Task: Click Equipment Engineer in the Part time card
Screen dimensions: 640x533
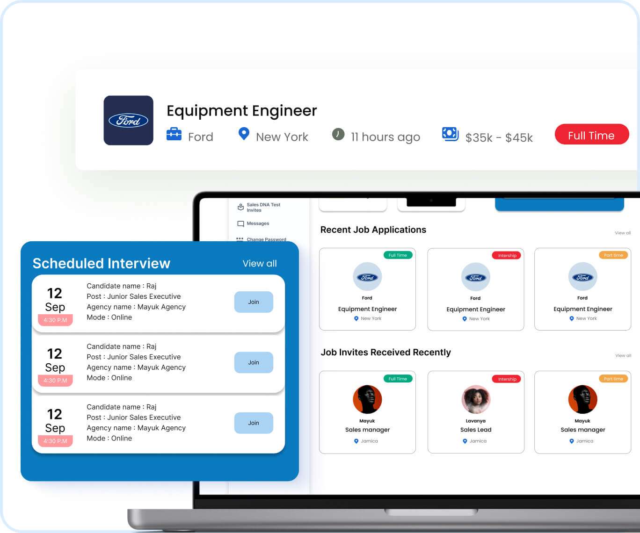Action: 583,309
